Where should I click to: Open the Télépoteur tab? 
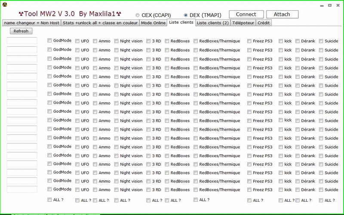(x=243, y=23)
